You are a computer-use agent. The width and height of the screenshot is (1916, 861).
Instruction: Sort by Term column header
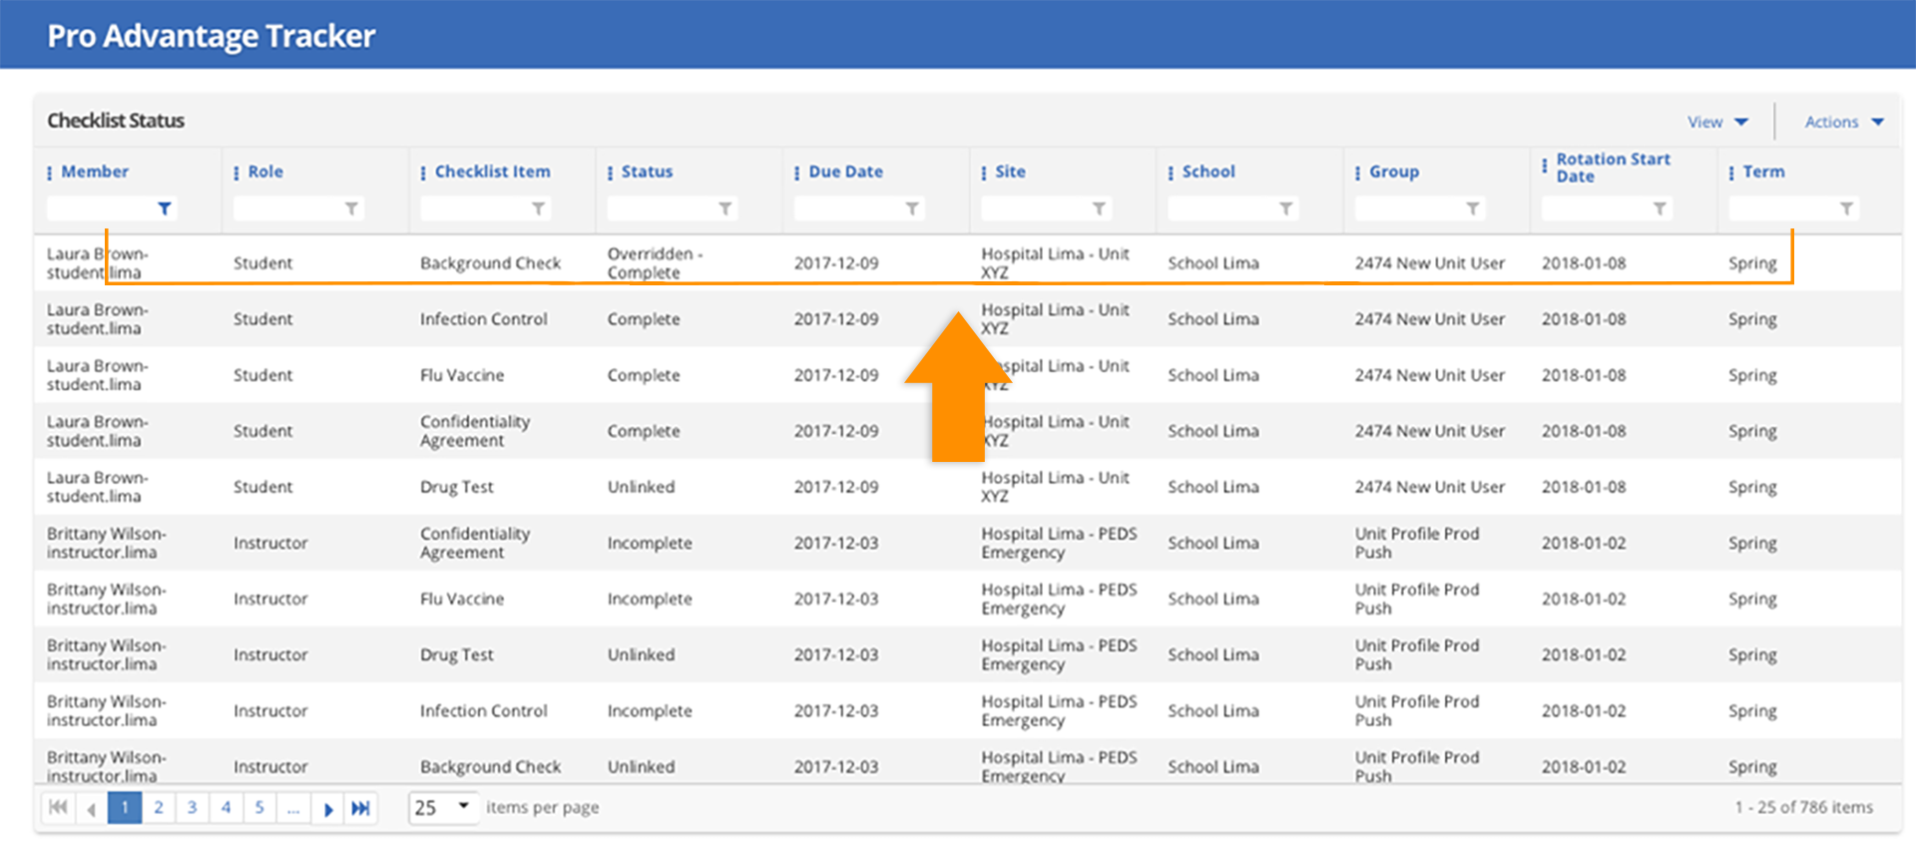click(1763, 172)
